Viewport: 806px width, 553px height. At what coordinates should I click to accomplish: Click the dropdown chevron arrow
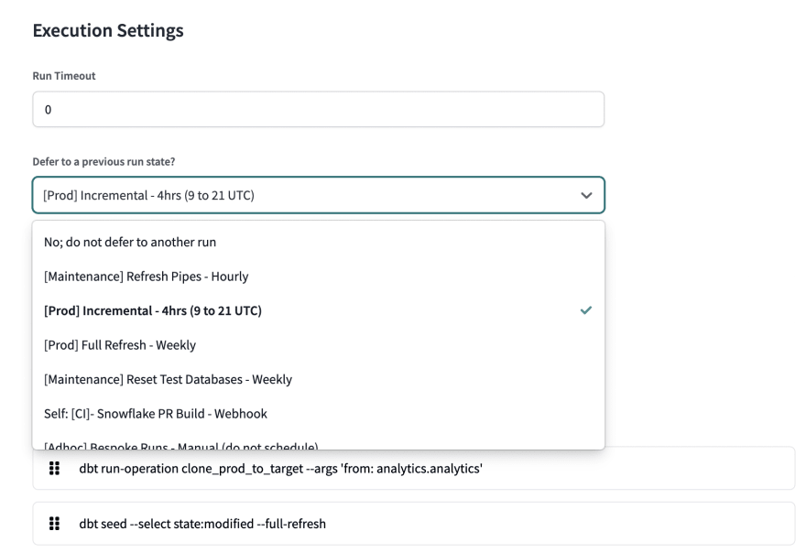tap(586, 195)
